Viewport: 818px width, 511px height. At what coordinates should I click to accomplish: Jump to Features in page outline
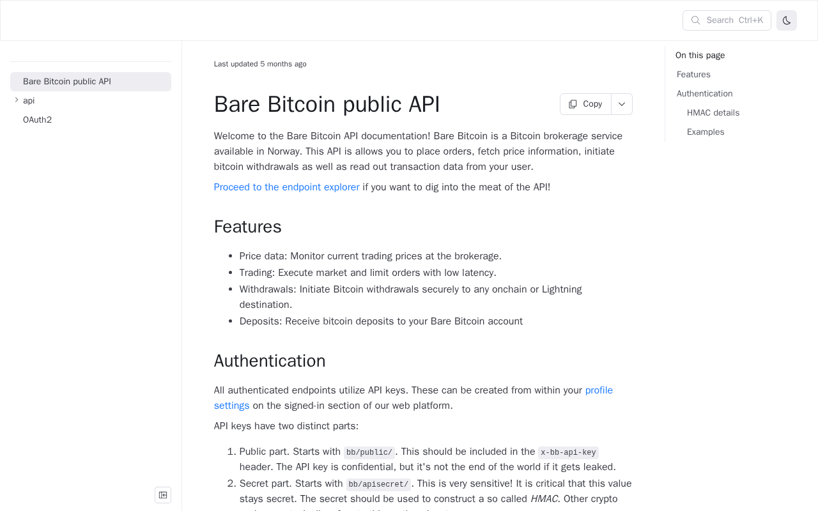693,75
